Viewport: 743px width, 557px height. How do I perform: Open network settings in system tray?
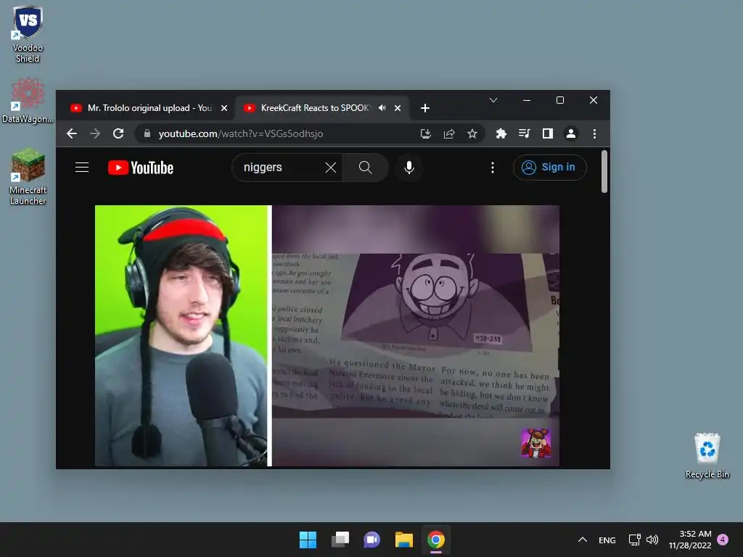pos(634,540)
